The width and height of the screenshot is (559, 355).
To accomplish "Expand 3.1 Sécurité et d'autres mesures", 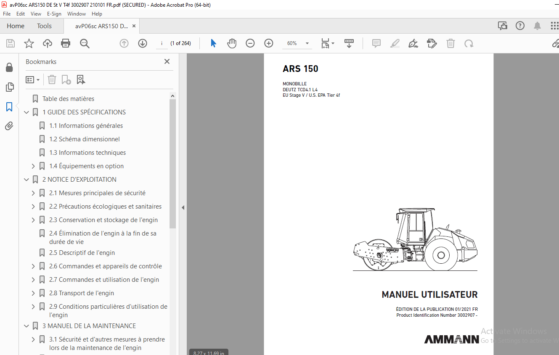I will click(33, 339).
